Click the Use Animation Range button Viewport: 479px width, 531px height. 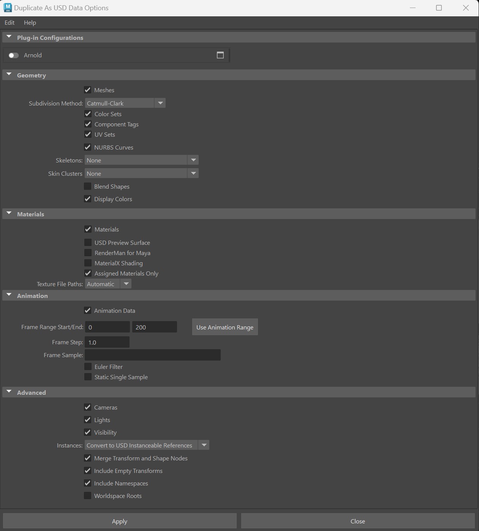coord(225,327)
